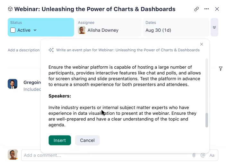Click Gregoire's comment avatar

[x=13, y=84]
